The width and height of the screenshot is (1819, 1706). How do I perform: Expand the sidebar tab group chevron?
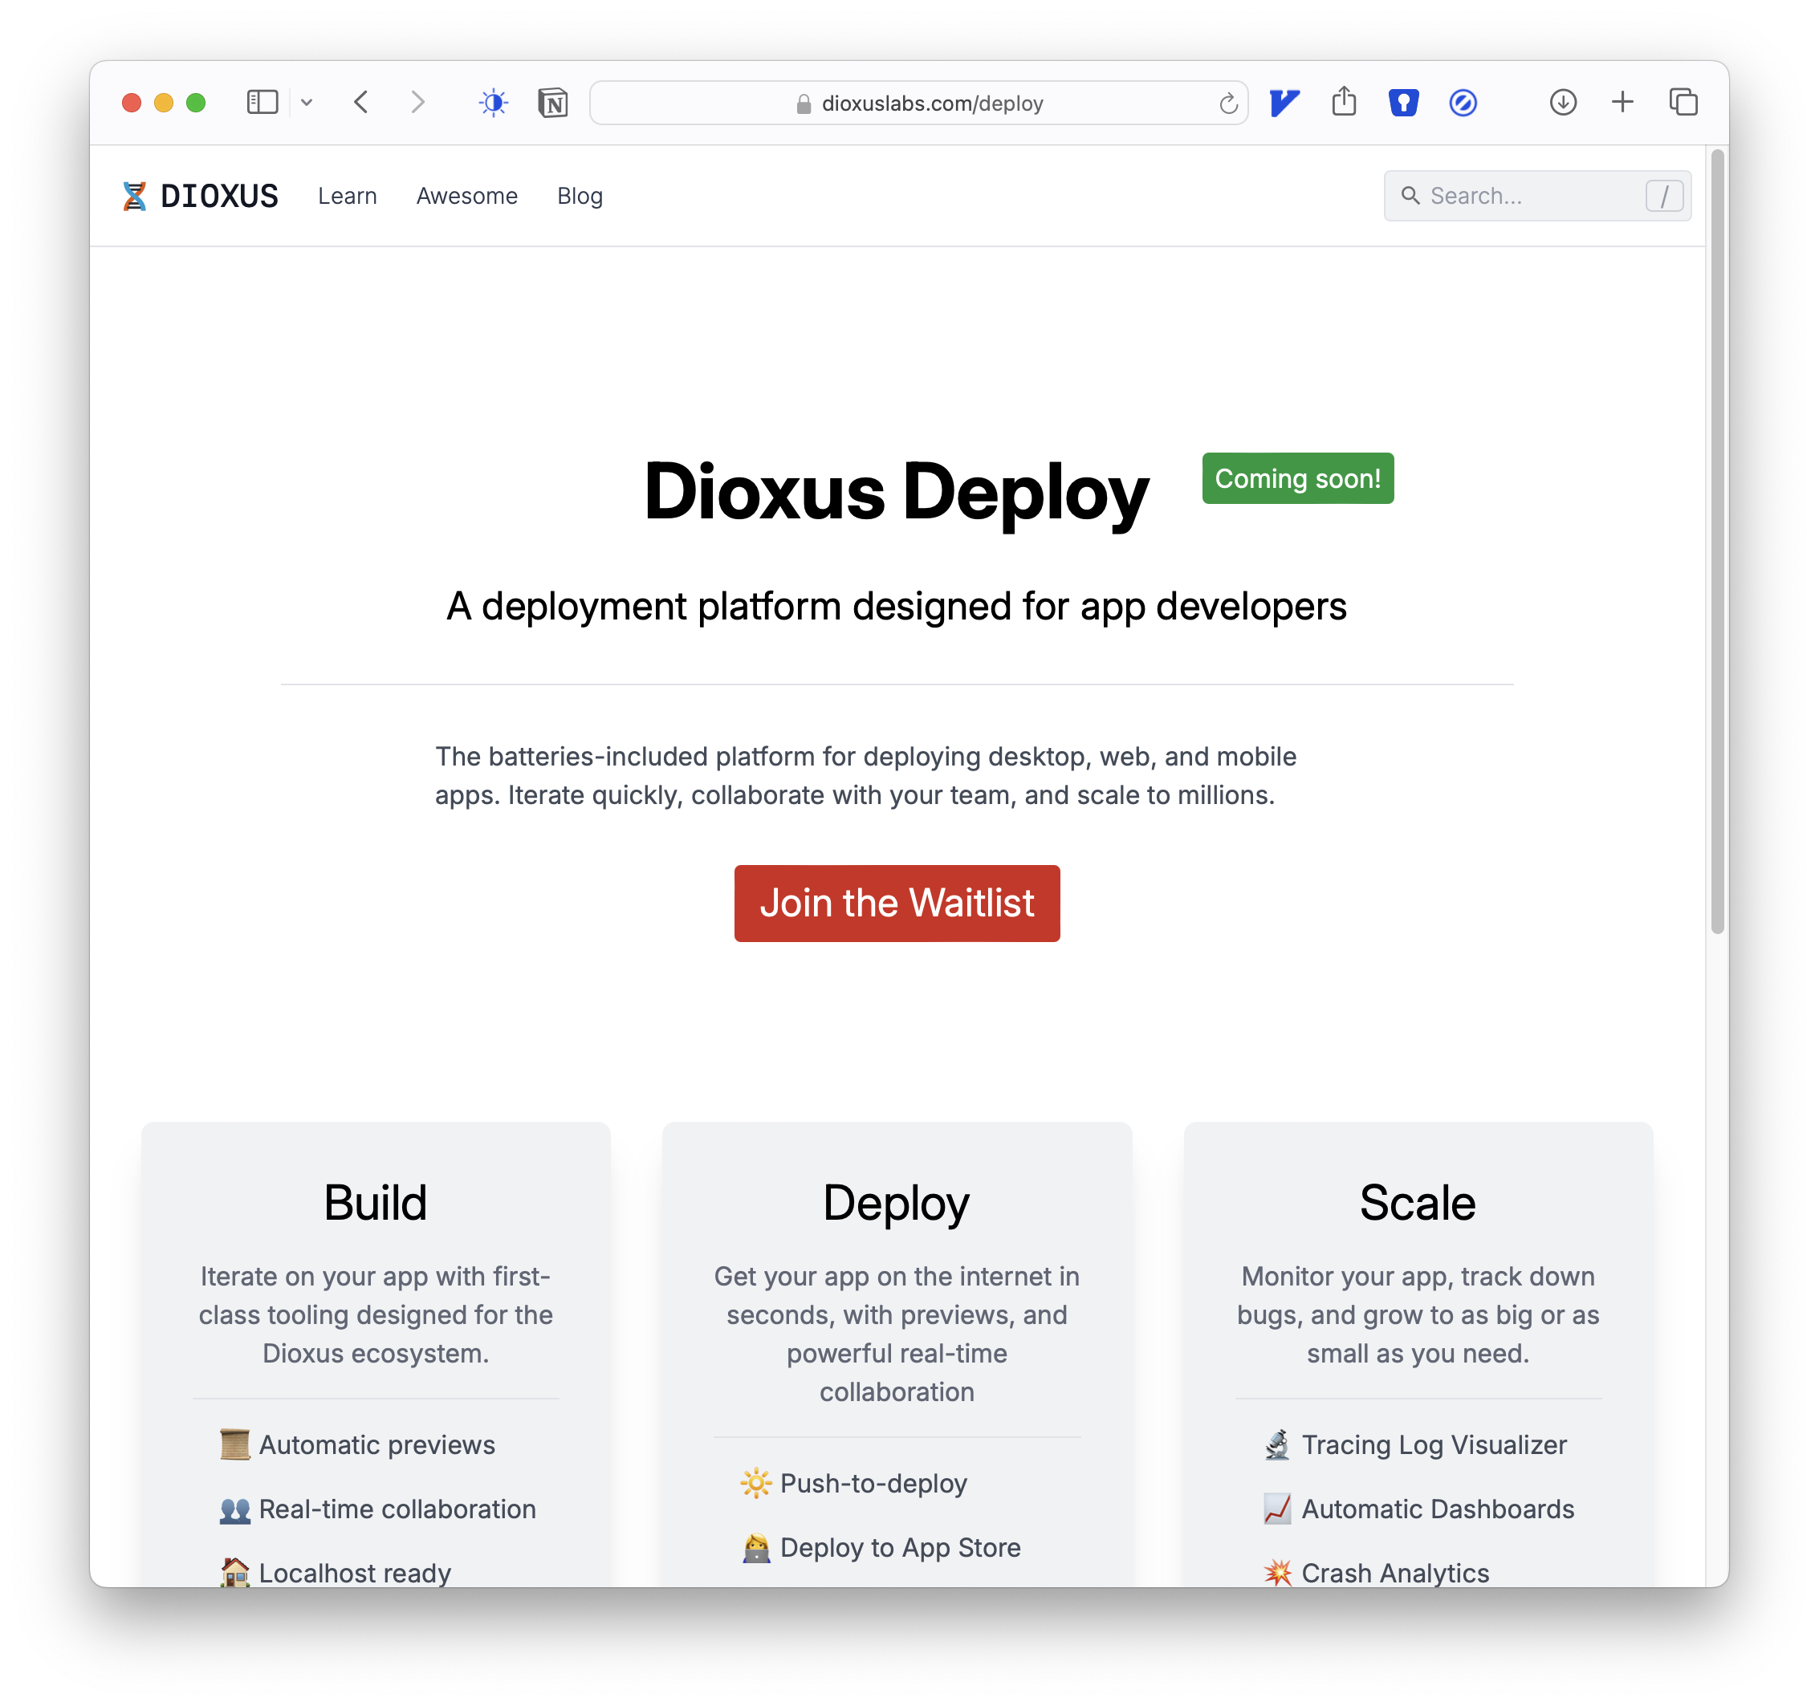(x=307, y=103)
